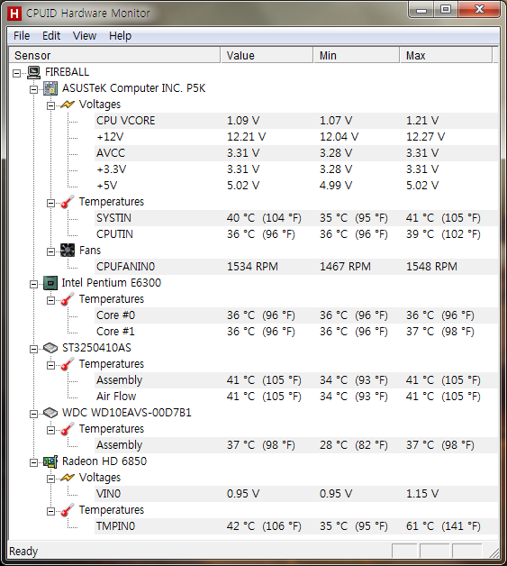Click the FIREBALL computer icon
Viewport: 507px width, 566px height.
34,72
